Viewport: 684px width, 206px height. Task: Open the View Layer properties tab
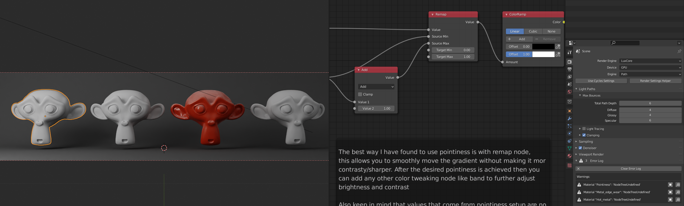tap(570, 77)
